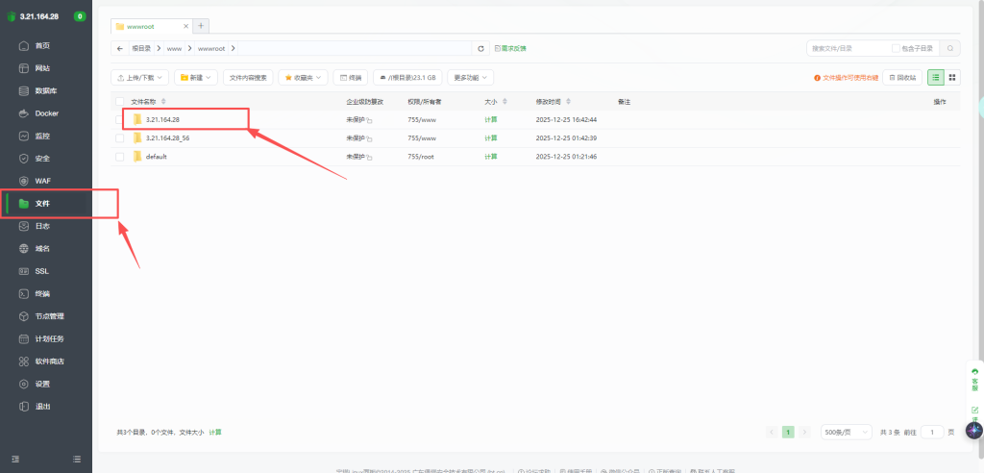Open the 需求反馈 feedback link

(511, 48)
